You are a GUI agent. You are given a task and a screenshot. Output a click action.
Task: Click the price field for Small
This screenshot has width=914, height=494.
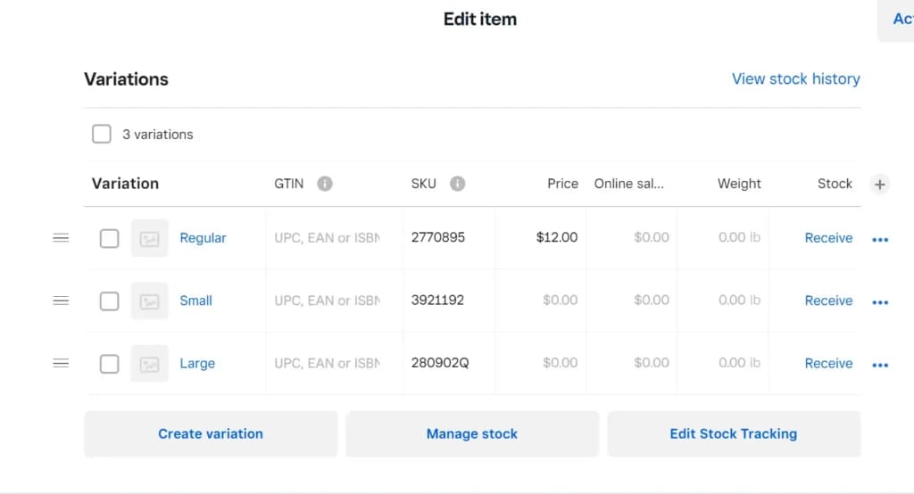(x=540, y=301)
